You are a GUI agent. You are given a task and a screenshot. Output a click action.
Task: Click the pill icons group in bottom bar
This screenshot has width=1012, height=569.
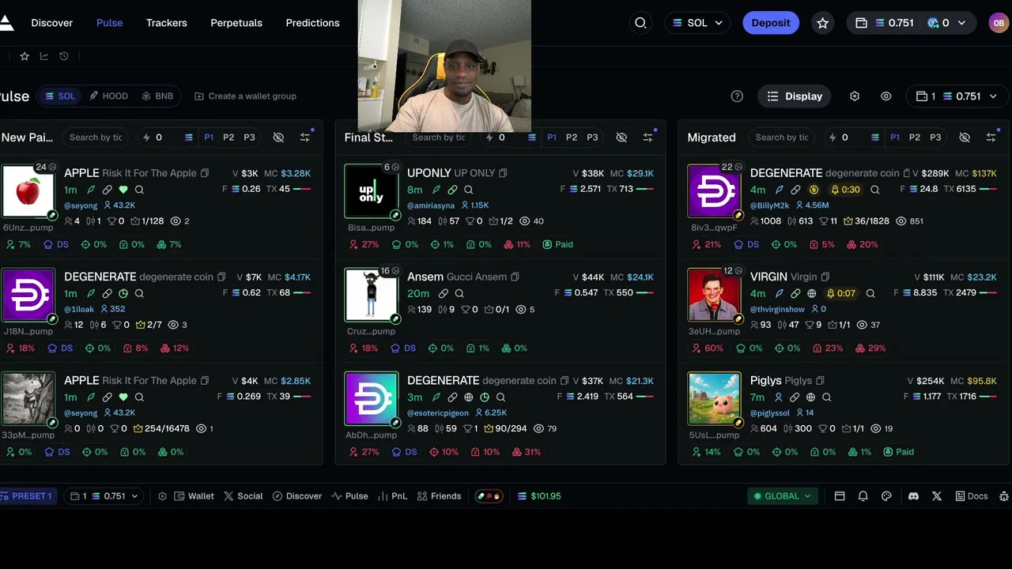(x=489, y=496)
